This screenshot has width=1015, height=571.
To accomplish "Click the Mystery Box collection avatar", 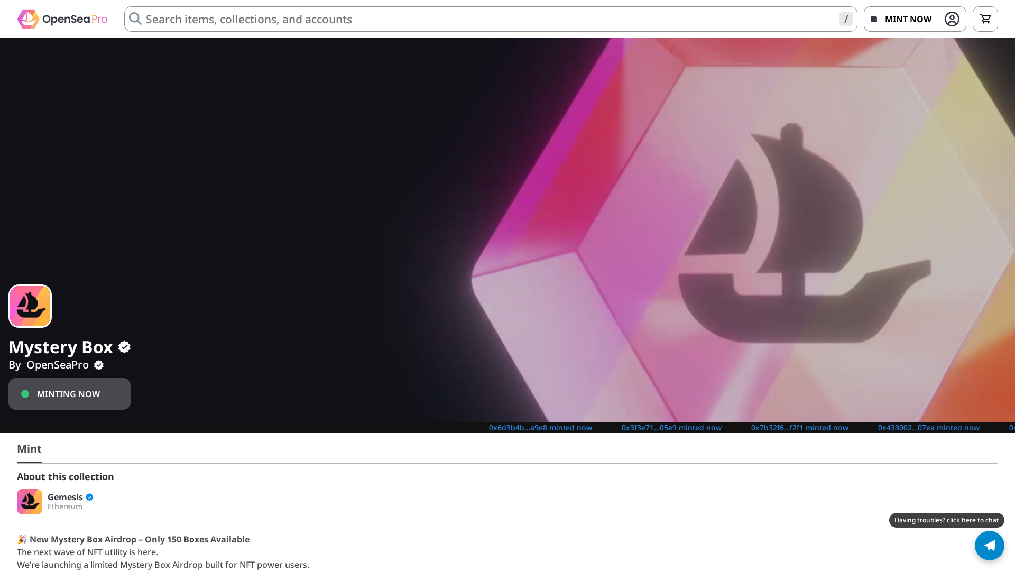I will 30,306.
